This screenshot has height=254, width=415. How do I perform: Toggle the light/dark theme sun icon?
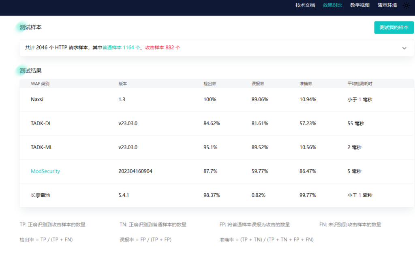point(406,5)
